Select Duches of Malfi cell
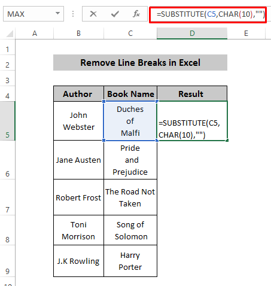271x286 pixels. point(130,121)
